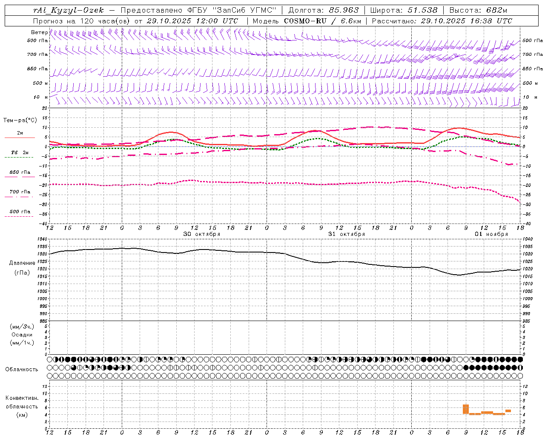The height and width of the screenshot is (436, 545).
Task: Click '850 гПа' in the temperature legend
Action: [20, 172]
